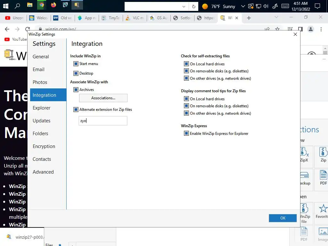Image resolution: width=328 pixels, height=246 pixels.
Task: Open File Explorer from the taskbar
Action: tap(30, 5)
